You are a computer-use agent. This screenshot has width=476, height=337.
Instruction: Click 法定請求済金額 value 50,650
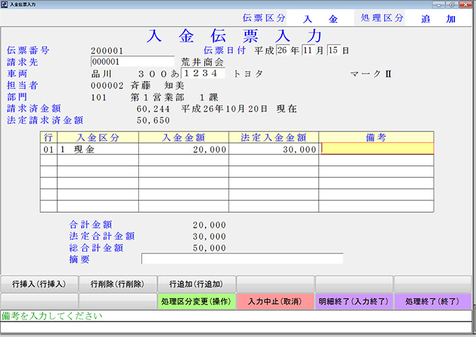[153, 120]
